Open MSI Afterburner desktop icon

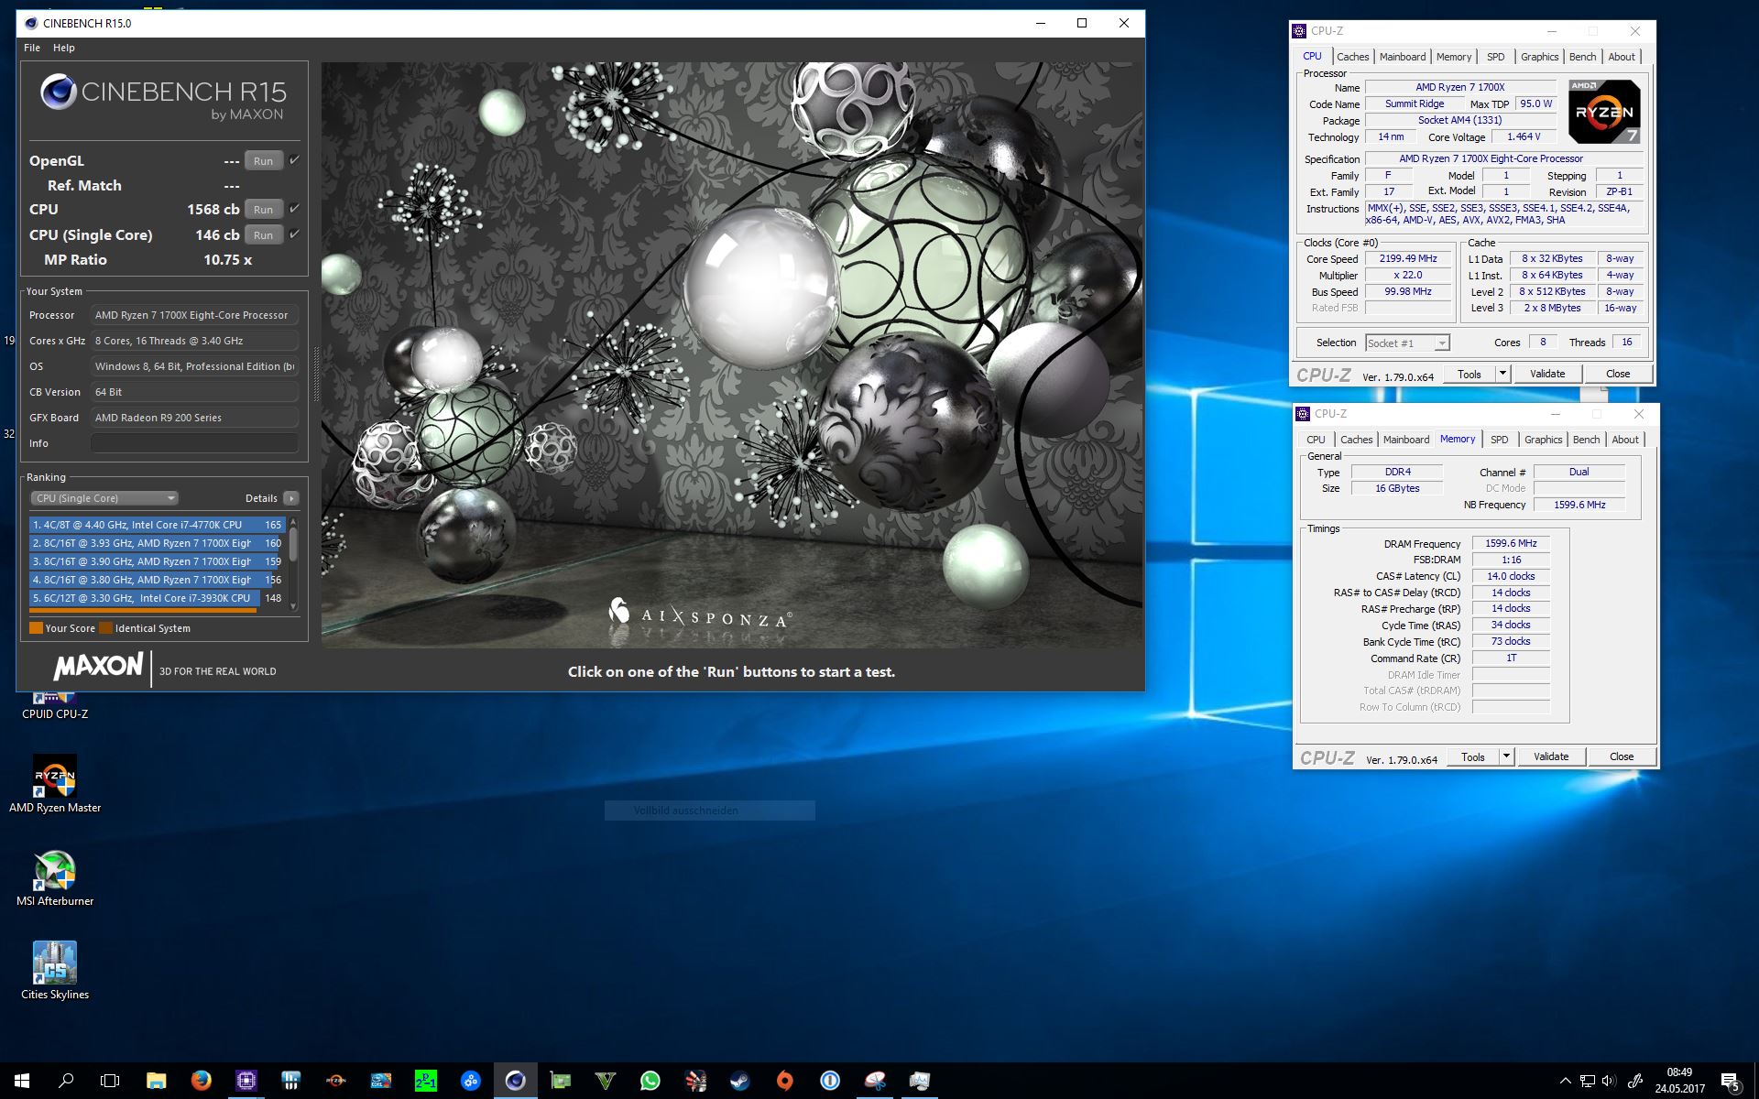coord(55,872)
